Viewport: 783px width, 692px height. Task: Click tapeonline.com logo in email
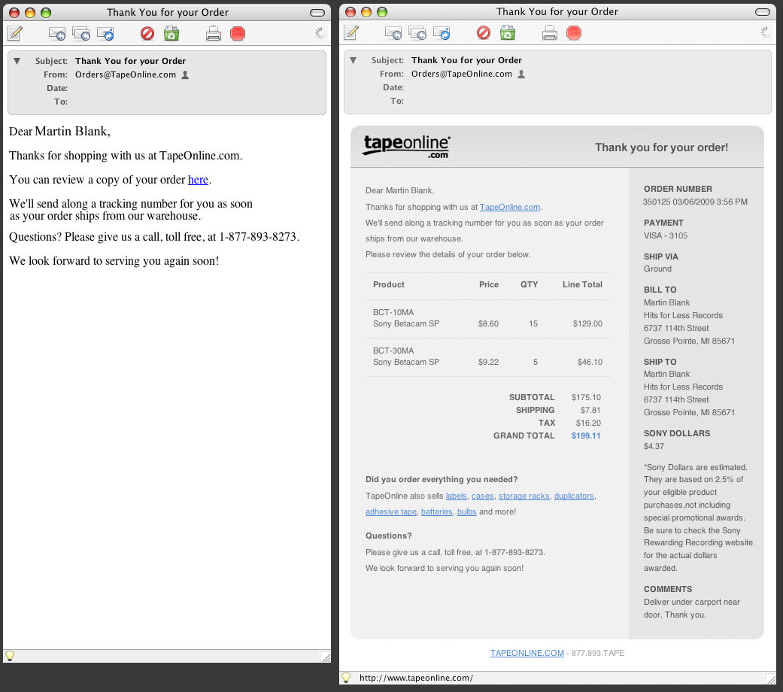(x=406, y=147)
